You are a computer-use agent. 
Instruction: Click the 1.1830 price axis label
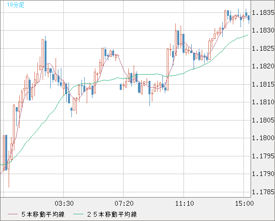pos(263,31)
